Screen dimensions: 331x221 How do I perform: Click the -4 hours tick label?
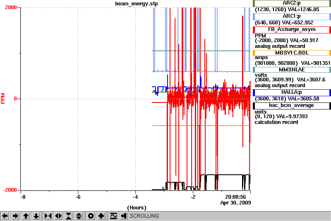tap(135, 197)
